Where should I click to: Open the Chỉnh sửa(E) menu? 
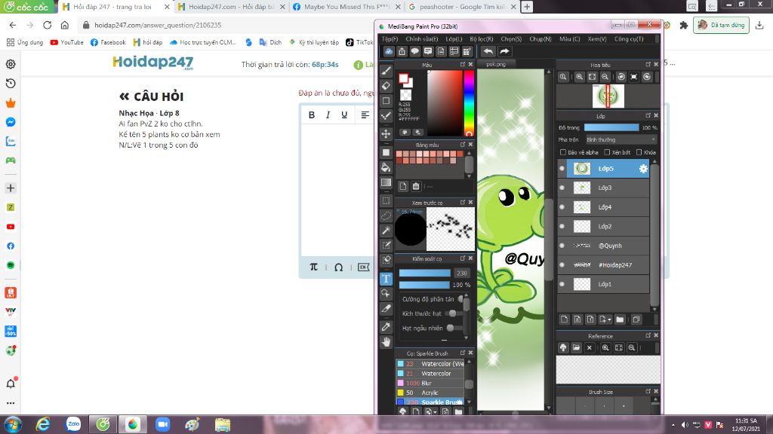[421, 39]
